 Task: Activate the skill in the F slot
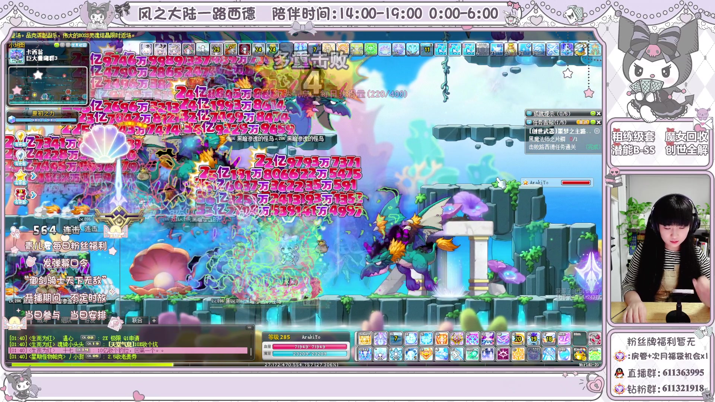tap(380, 338)
